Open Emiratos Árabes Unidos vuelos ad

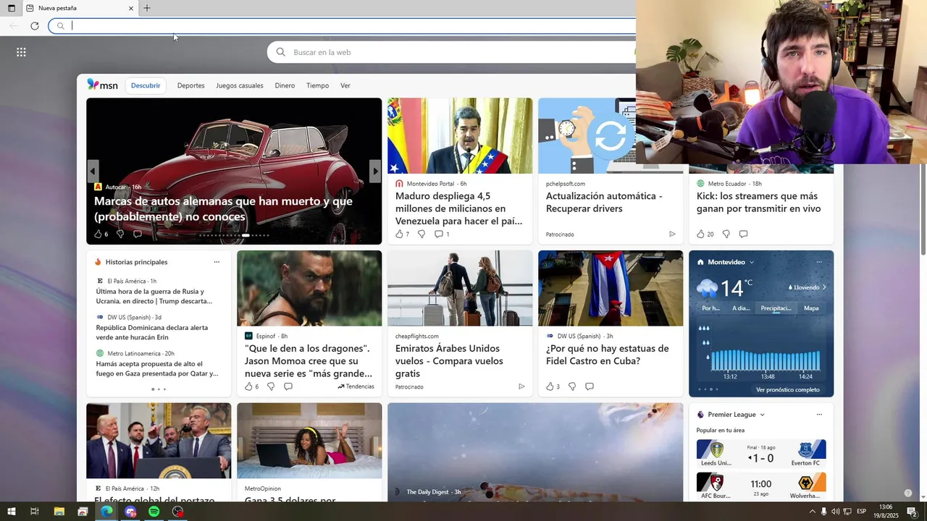[x=449, y=360]
